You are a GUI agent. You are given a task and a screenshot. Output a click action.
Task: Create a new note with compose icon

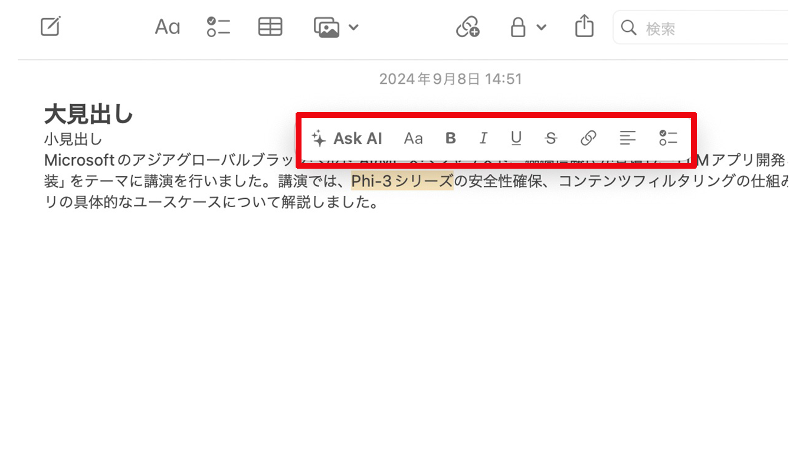(51, 27)
